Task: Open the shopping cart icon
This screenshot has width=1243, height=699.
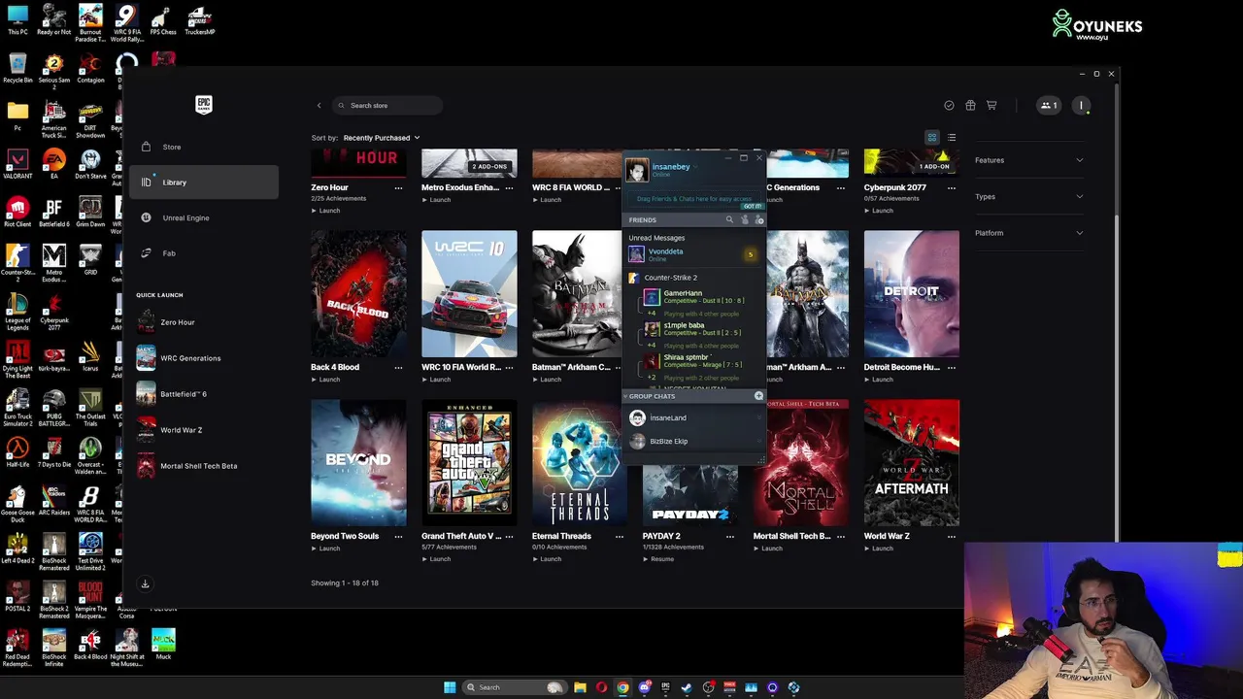Action: [991, 105]
